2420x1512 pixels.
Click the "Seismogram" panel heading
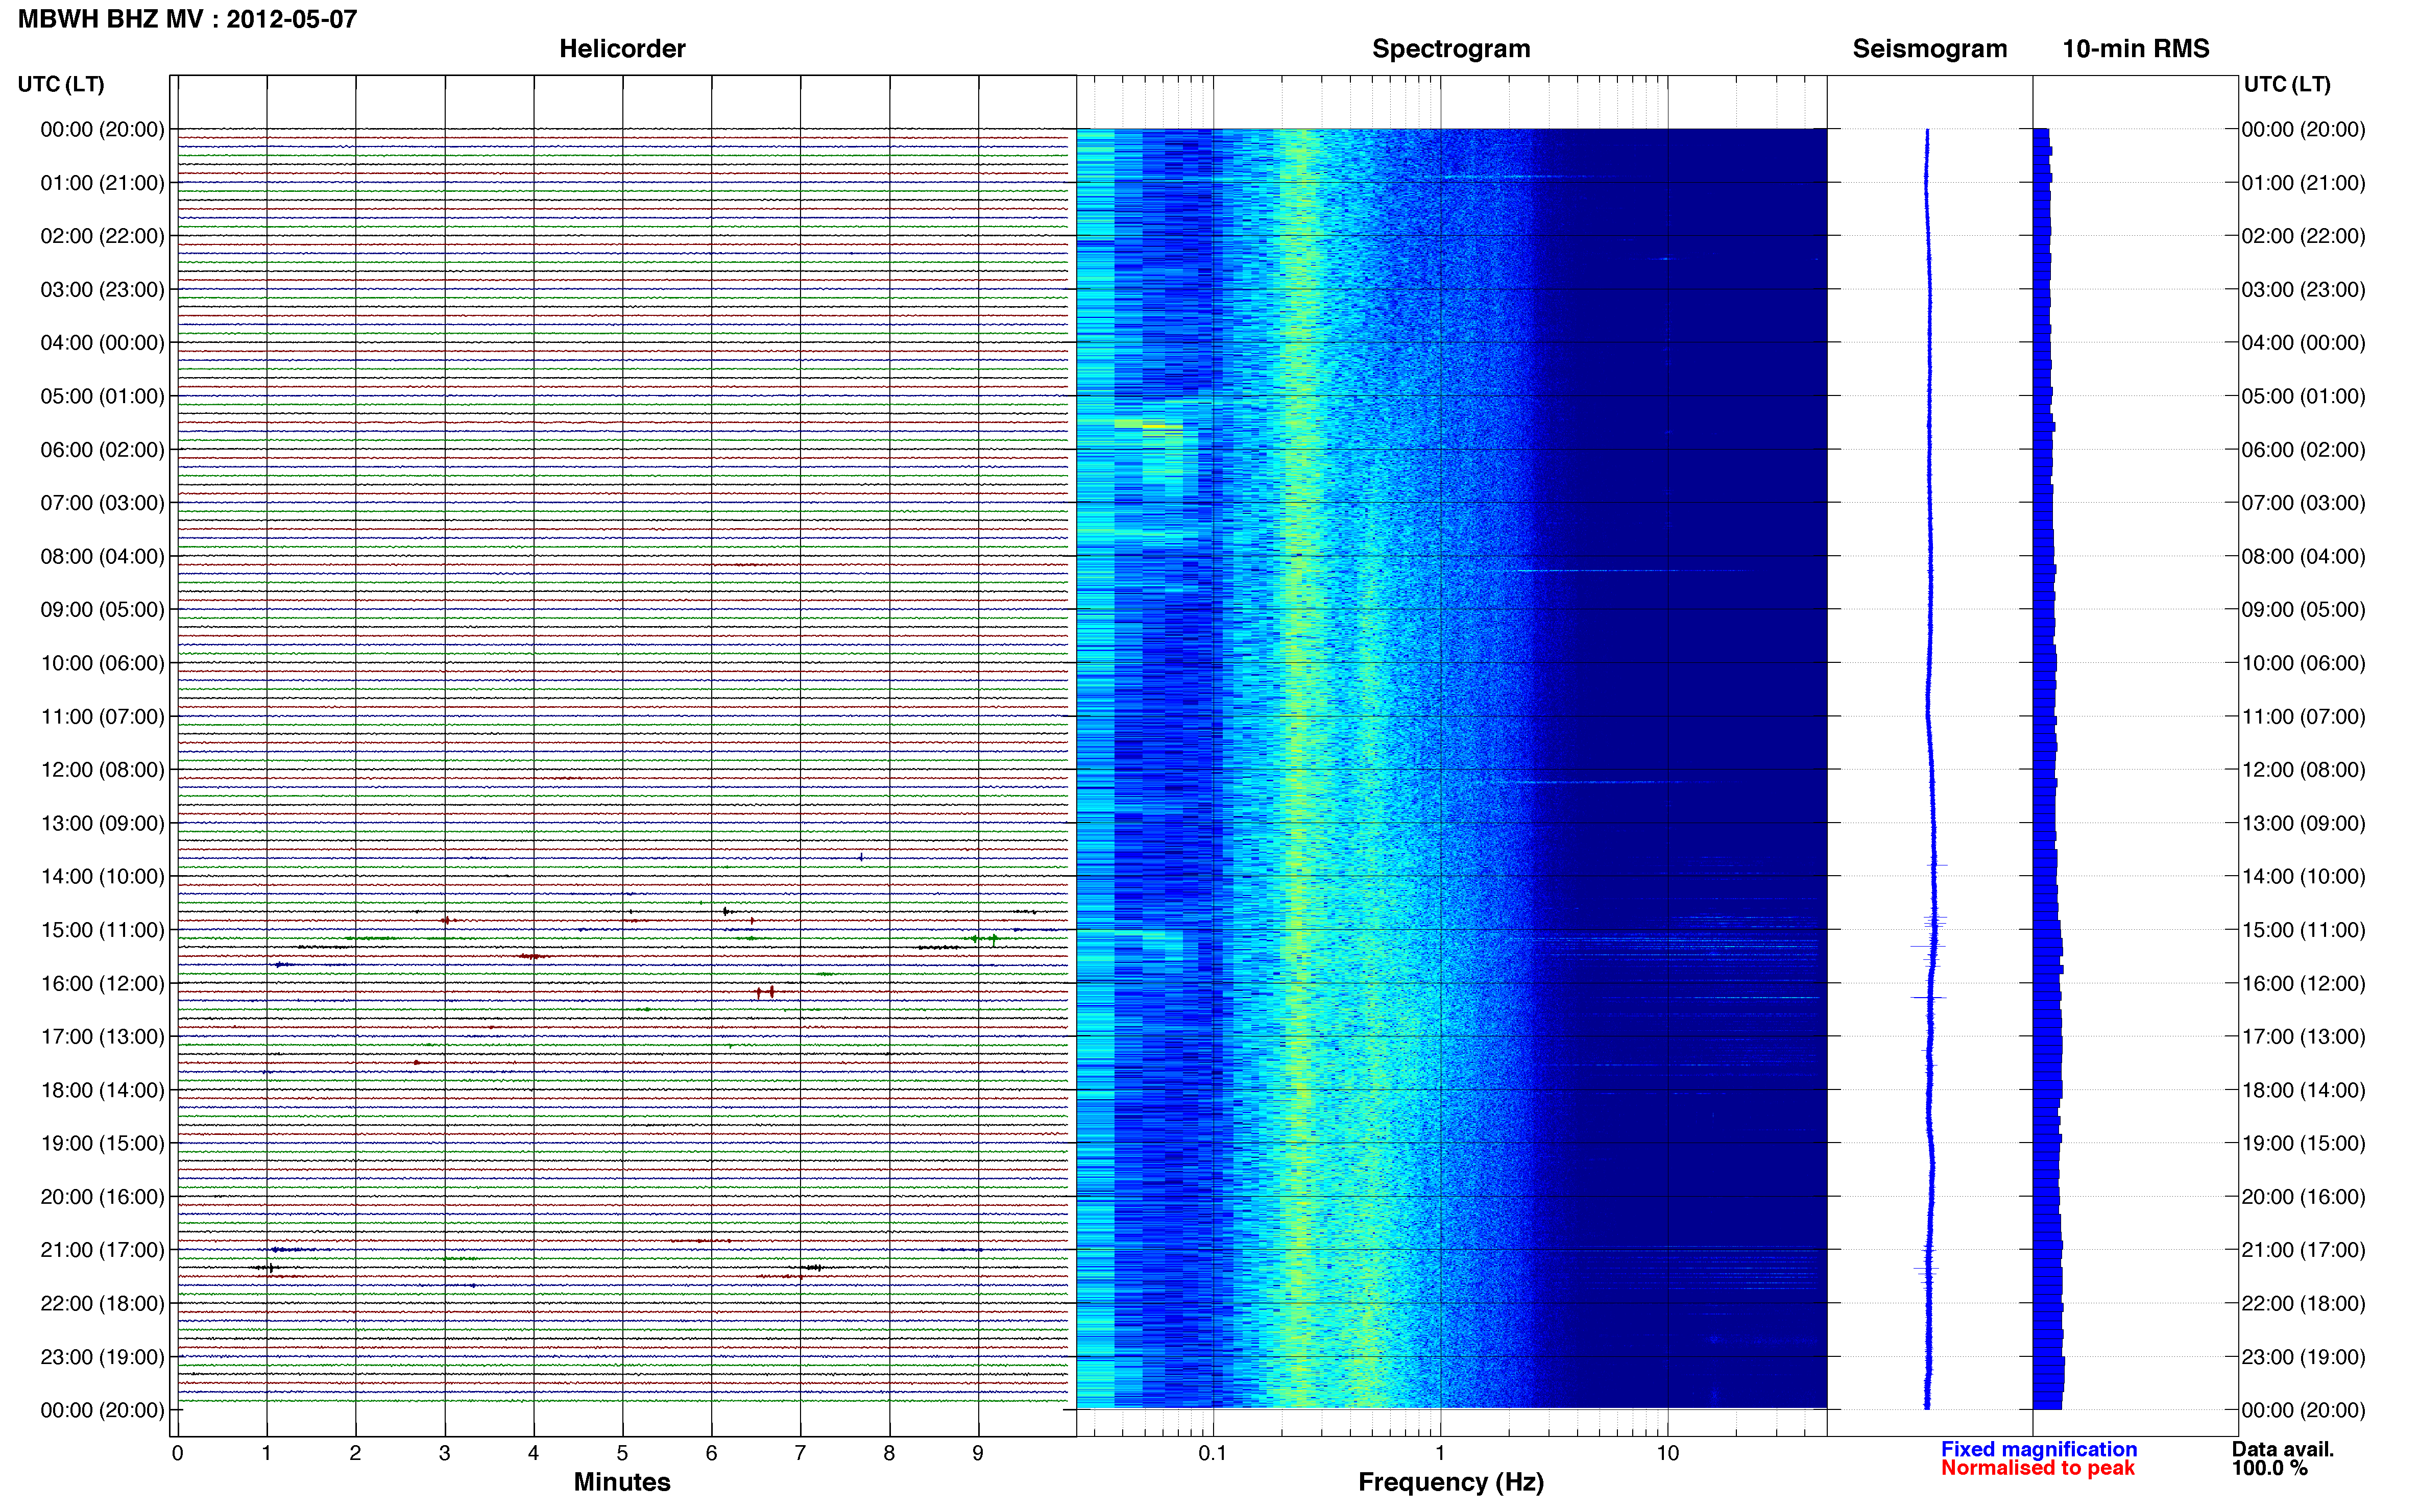(x=1930, y=49)
